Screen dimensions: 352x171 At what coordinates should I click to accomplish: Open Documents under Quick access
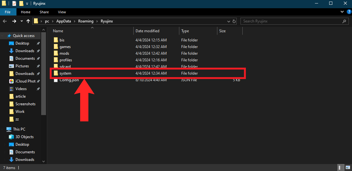coord(25,58)
